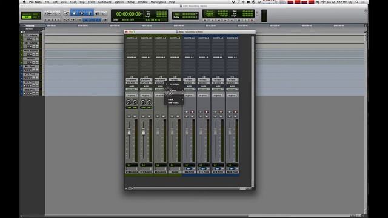Open Spotlight search in menu bar
Screen dimensions: 388x218
(357, 2)
